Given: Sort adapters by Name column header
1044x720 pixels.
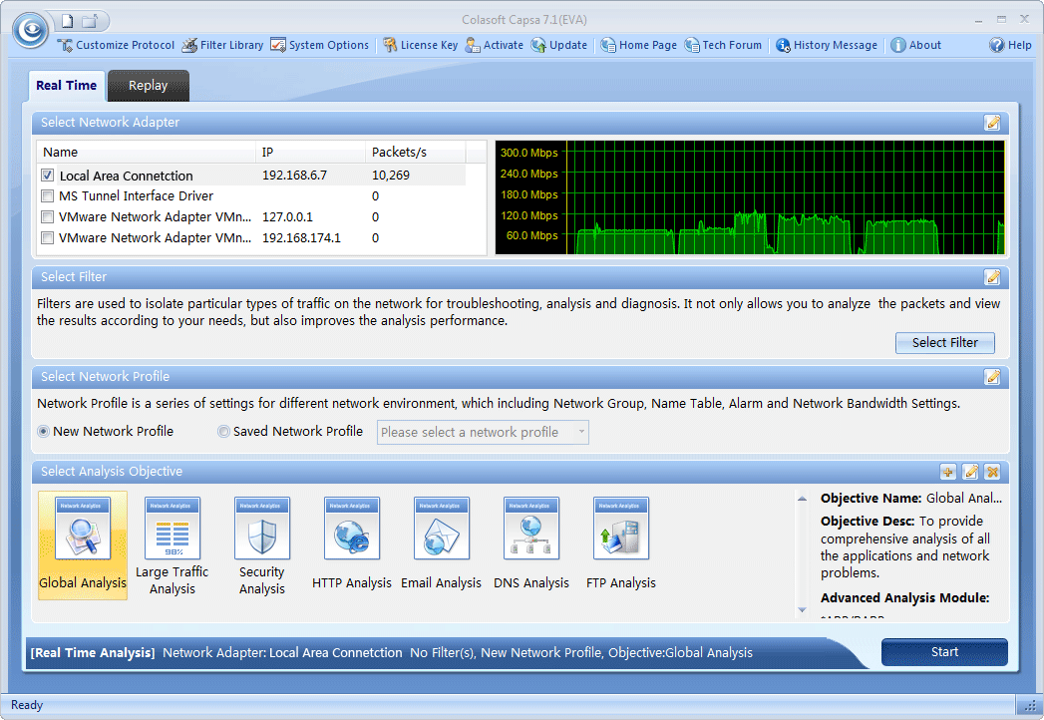Looking at the screenshot, I should tap(147, 152).
